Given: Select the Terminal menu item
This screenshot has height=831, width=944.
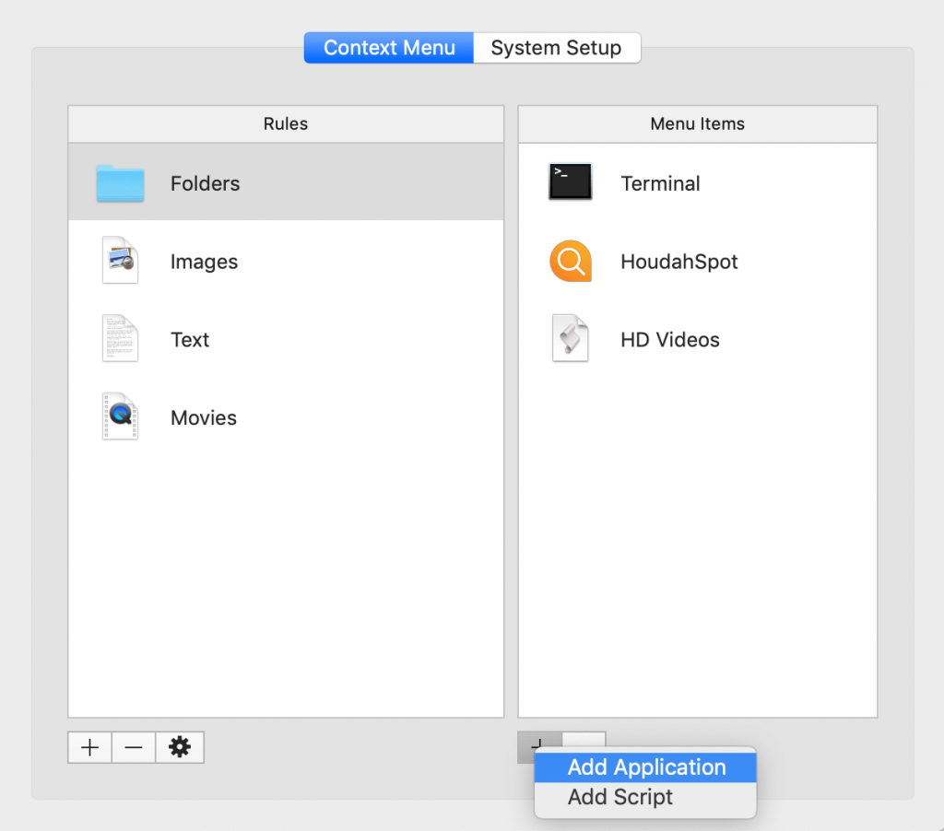Looking at the screenshot, I should coord(660,183).
